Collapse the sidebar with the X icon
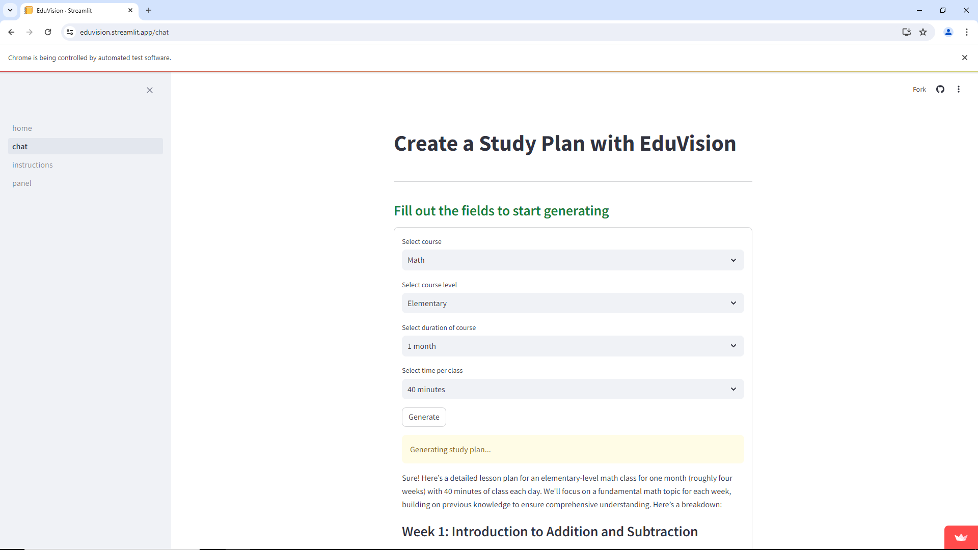This screenshot has width=978, height=550. (149, 90)
